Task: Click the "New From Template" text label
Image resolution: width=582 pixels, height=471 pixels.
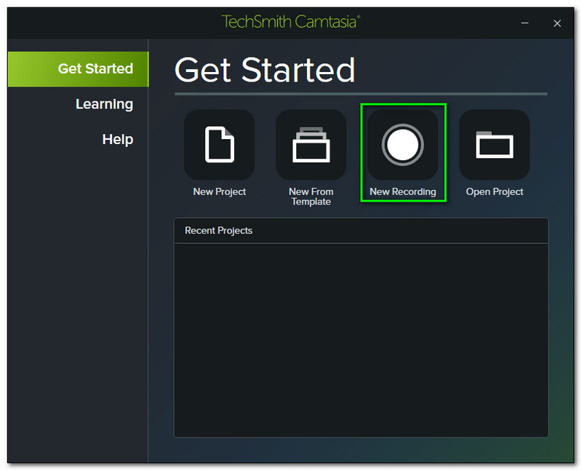Action: point(311,197)
